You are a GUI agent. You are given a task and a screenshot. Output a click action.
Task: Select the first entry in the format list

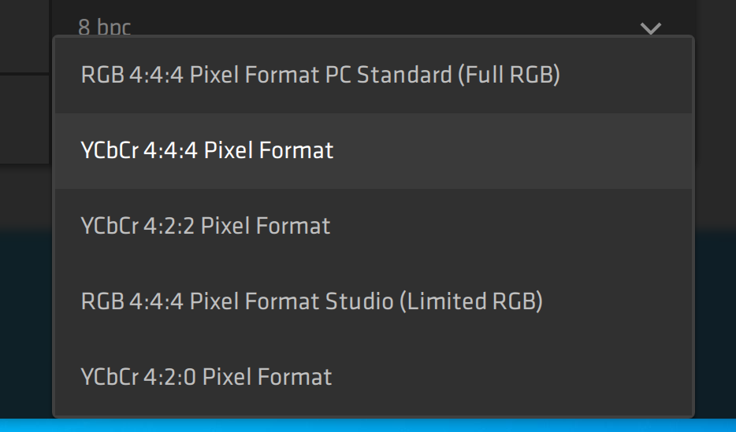[x=320, y=76]
